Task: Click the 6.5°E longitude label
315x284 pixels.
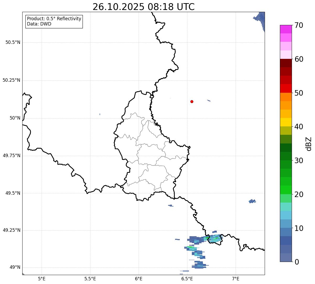Action: tap(187, 278)
